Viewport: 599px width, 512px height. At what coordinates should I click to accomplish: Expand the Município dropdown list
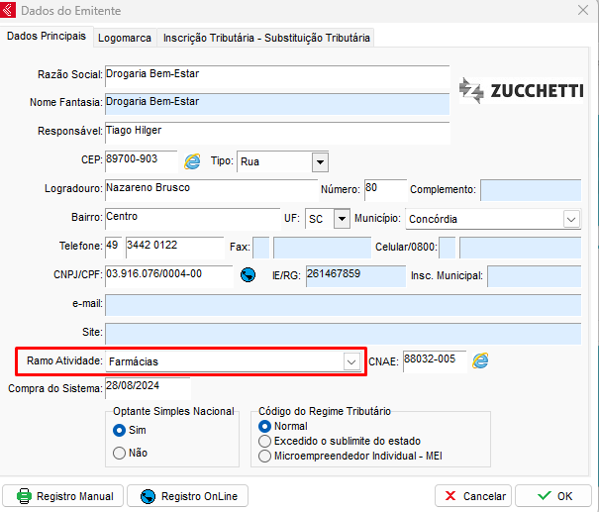(571, 219)
